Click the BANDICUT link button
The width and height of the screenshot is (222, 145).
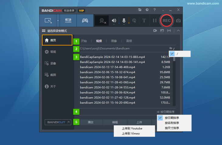tap(58, 122)
